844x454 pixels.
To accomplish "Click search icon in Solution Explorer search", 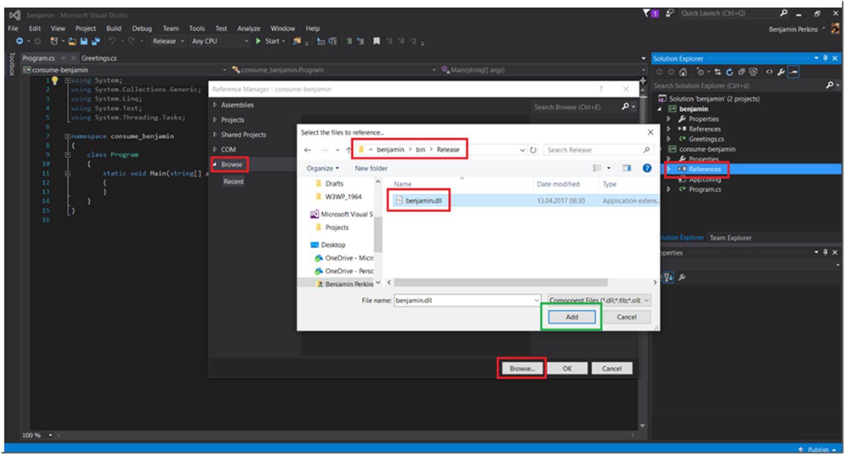I will [x=830, y=86].
